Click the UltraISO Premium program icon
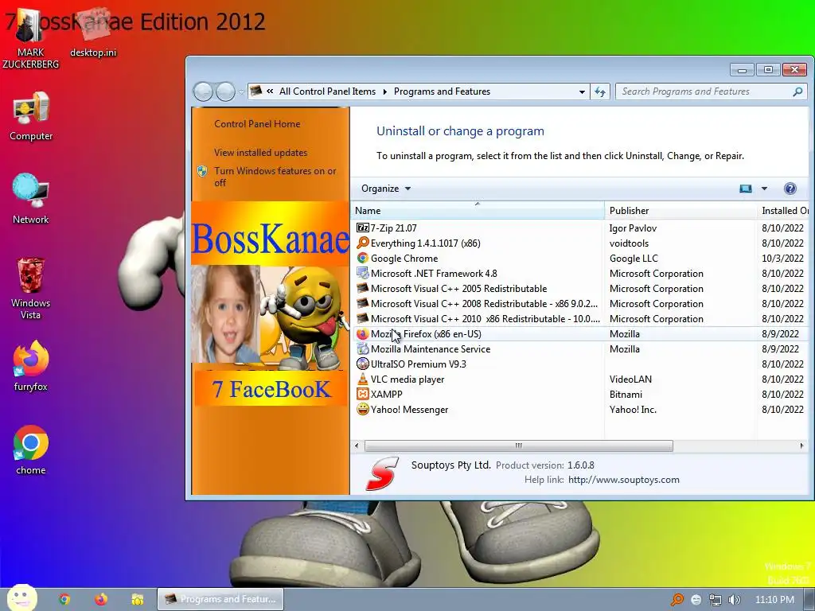Viewport: 815px width, 611px height. [362, 364]
